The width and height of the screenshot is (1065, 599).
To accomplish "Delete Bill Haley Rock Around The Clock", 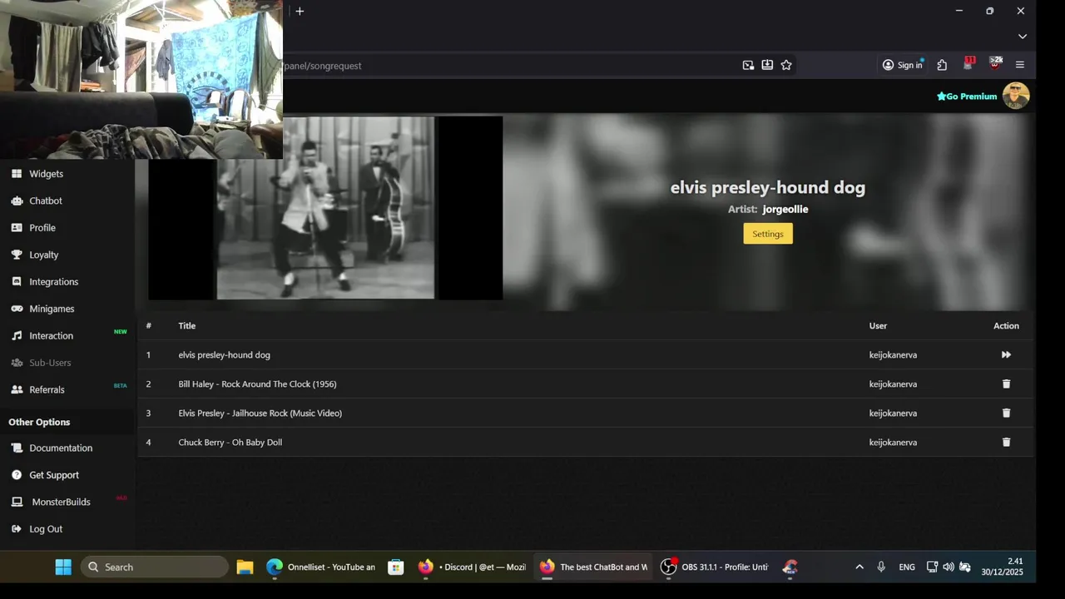I will [1006, 384].
